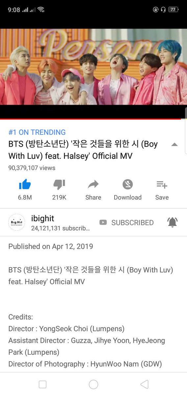187x397 pixels.
Task: Tap the Save to playlist icon
Action: pyautogui.click(x=162, y=184)
